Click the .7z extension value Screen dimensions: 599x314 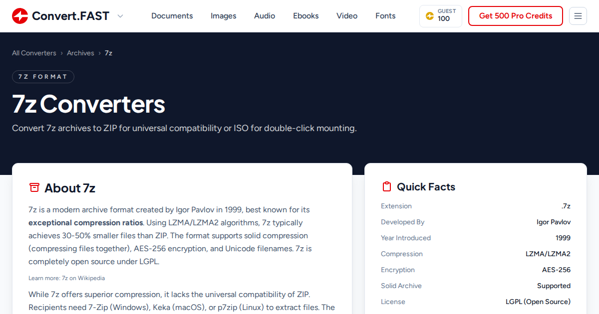click(566, 206)
